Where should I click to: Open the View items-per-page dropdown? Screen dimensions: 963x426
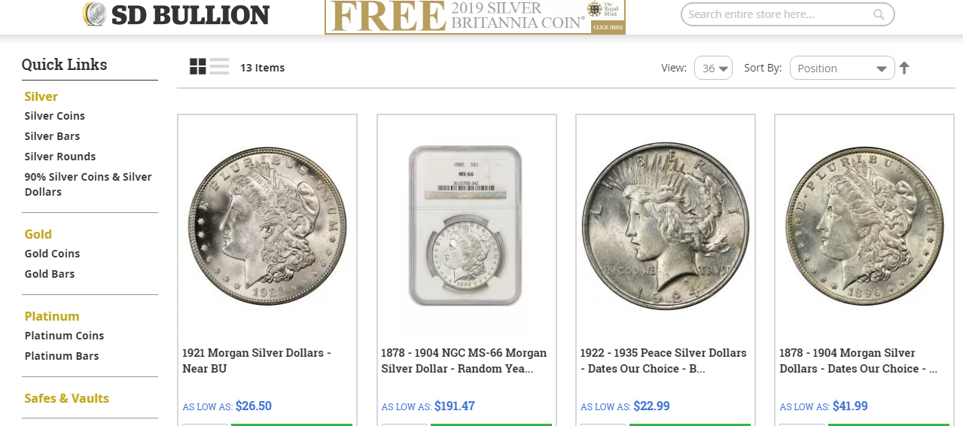click(713, 68)
